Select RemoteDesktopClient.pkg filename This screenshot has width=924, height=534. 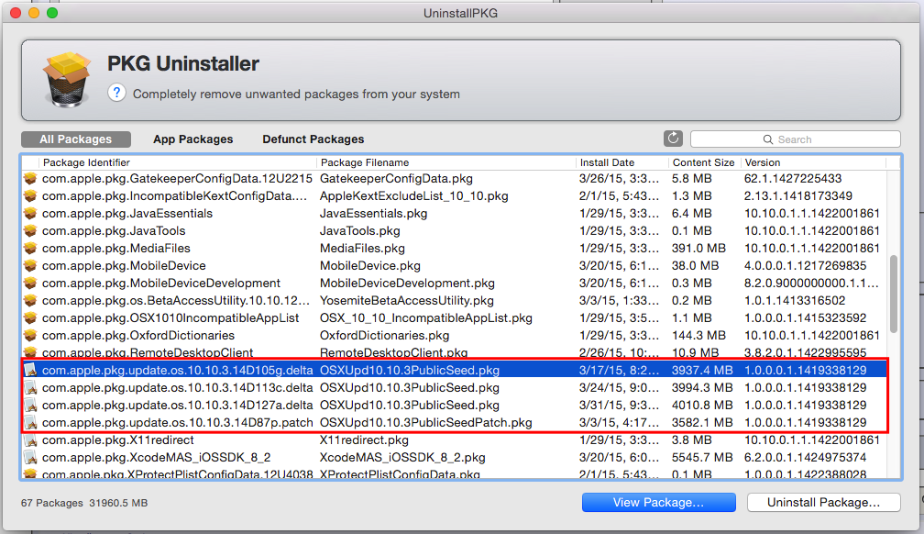tap(393, 352)
